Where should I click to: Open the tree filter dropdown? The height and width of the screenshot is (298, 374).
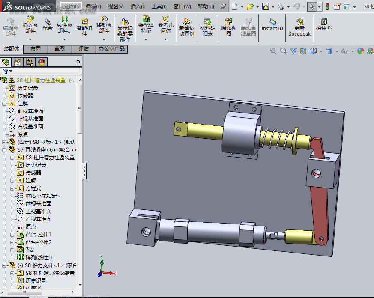[x=11, y=71]
